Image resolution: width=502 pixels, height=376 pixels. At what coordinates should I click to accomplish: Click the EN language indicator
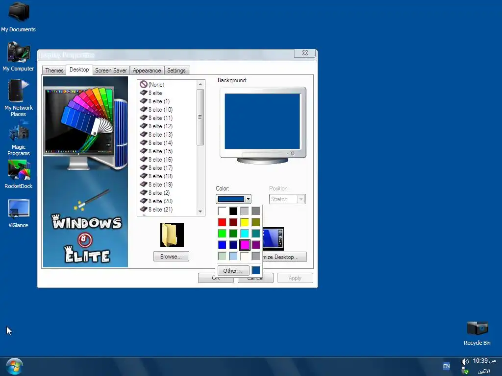click(446, 366)
